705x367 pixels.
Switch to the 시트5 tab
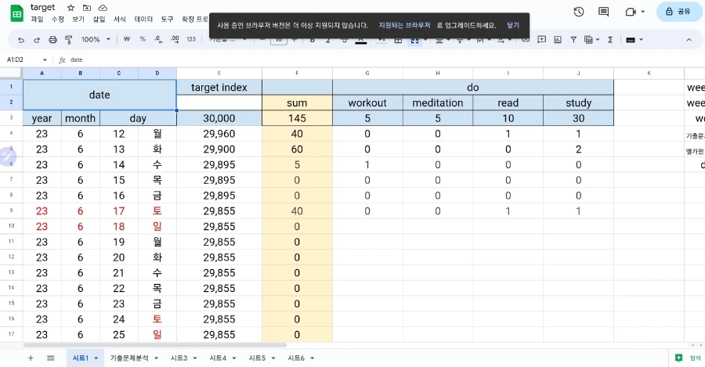(257, 358)
